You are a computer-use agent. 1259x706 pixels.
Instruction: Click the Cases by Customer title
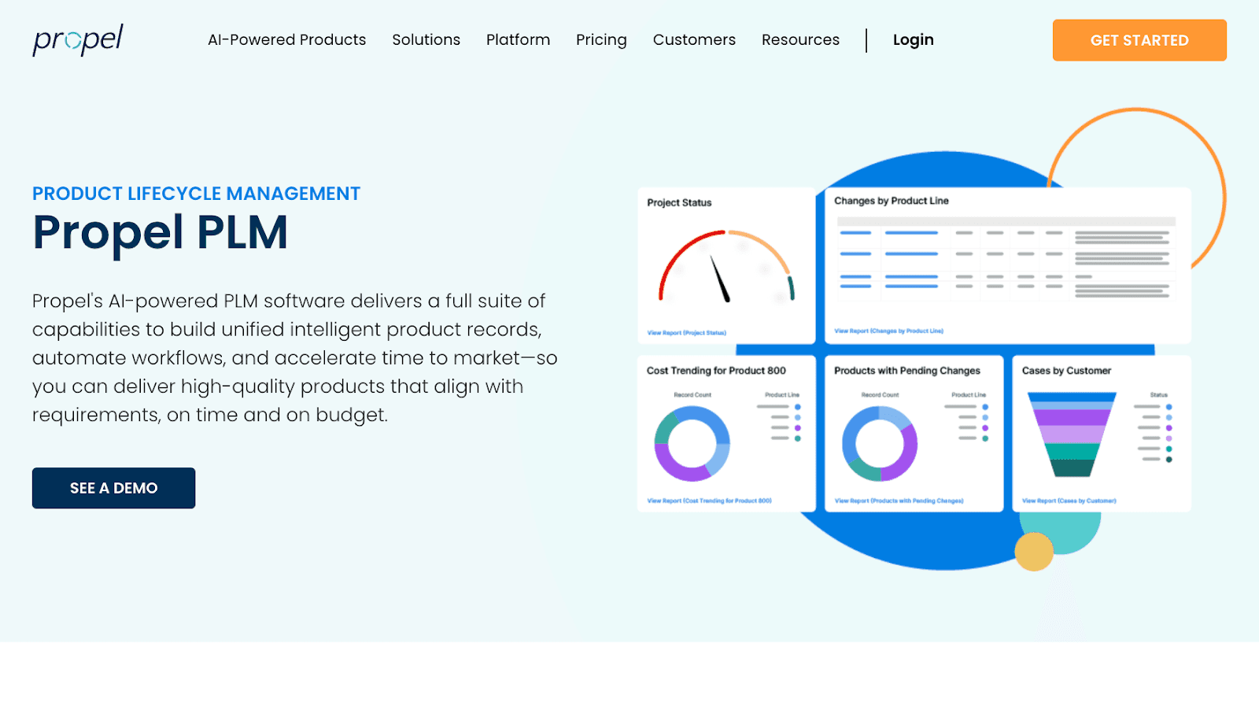tap(1066, 371)
